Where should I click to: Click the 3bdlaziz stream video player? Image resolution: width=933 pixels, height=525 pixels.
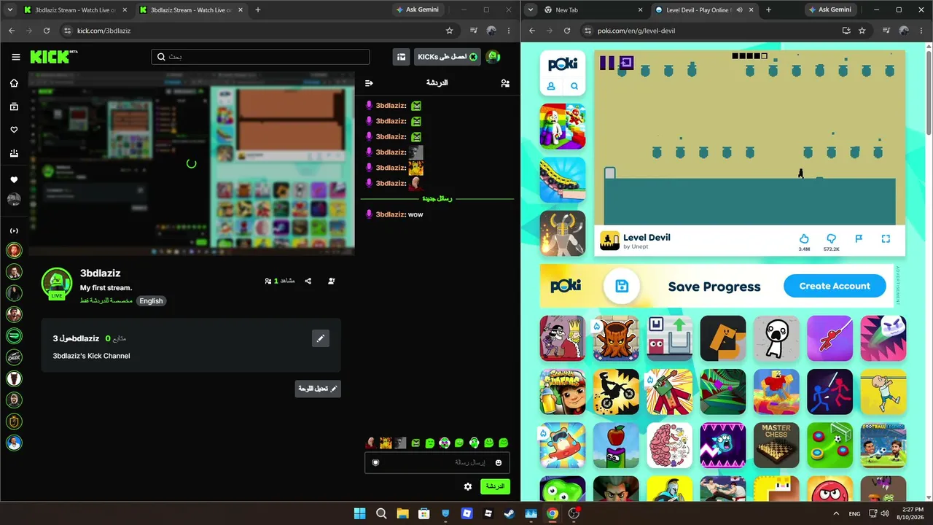pyautogui.click(x=191, y=163)
